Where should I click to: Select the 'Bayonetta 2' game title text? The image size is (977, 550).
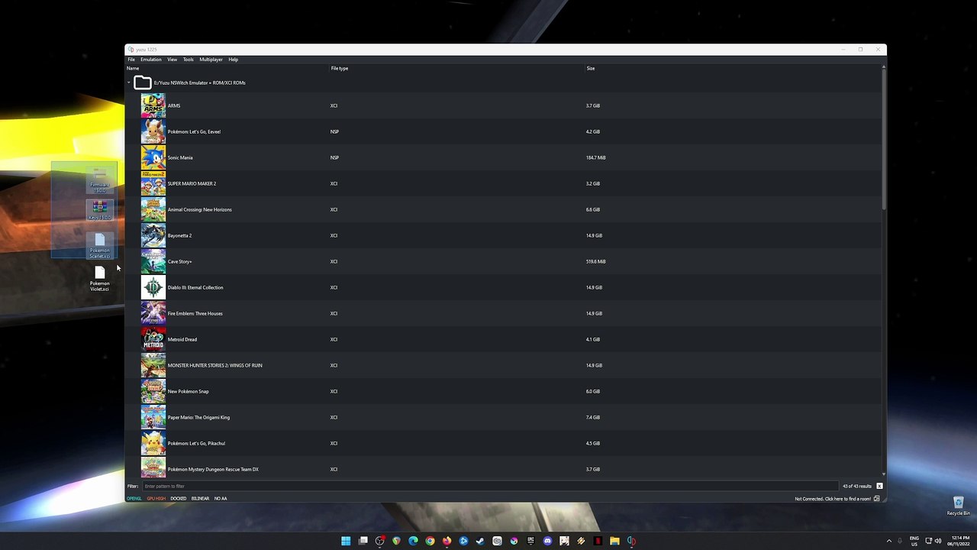[179, 235]
